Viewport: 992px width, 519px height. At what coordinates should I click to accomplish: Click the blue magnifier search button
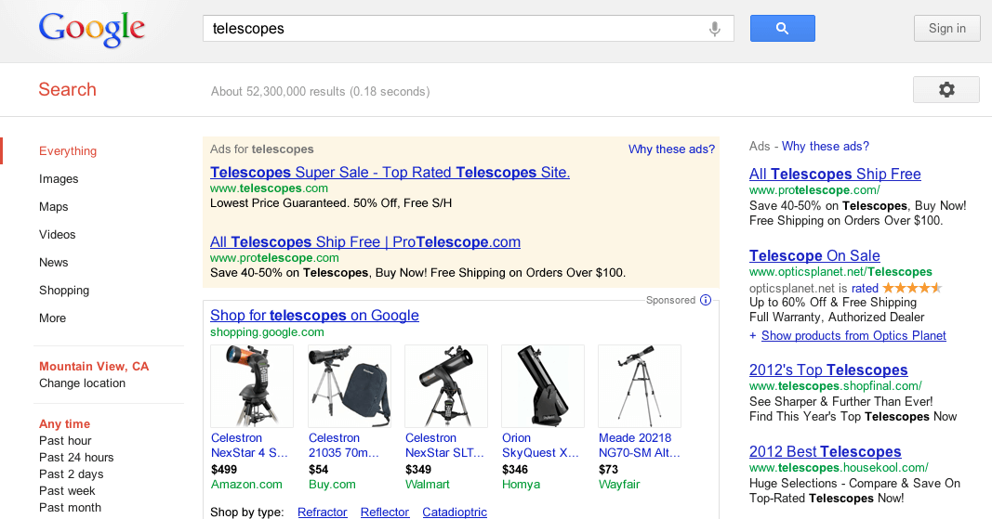click(x=783, y=29)
